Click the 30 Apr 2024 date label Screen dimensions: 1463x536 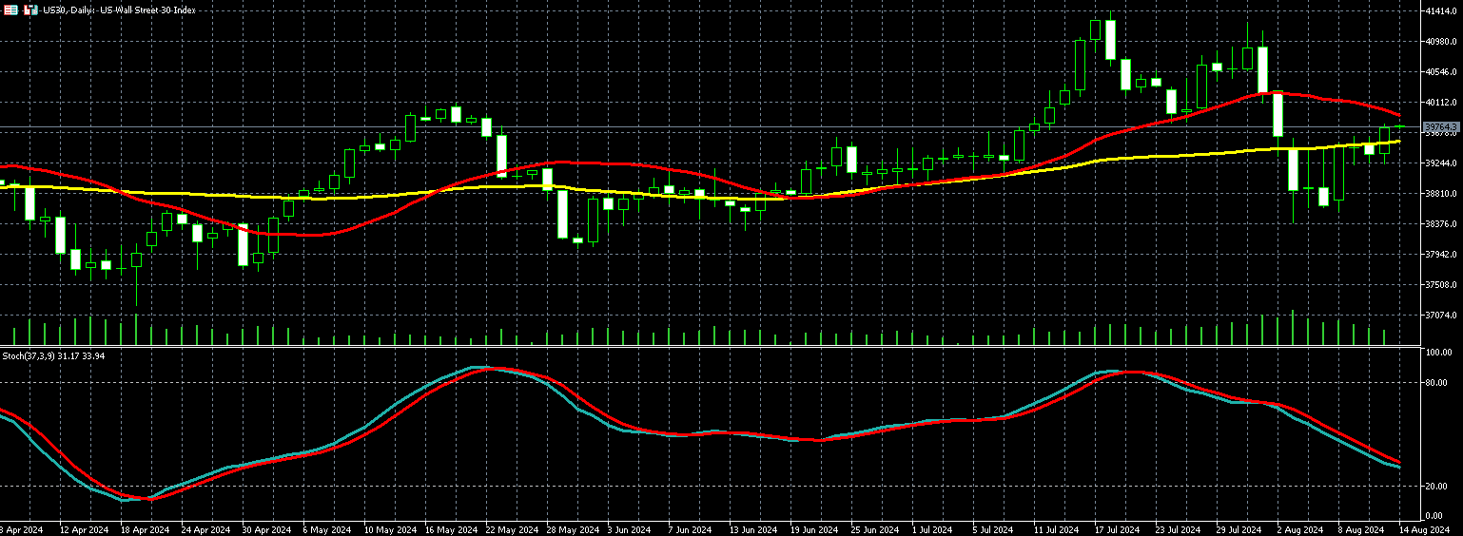(x=266, y=529)
